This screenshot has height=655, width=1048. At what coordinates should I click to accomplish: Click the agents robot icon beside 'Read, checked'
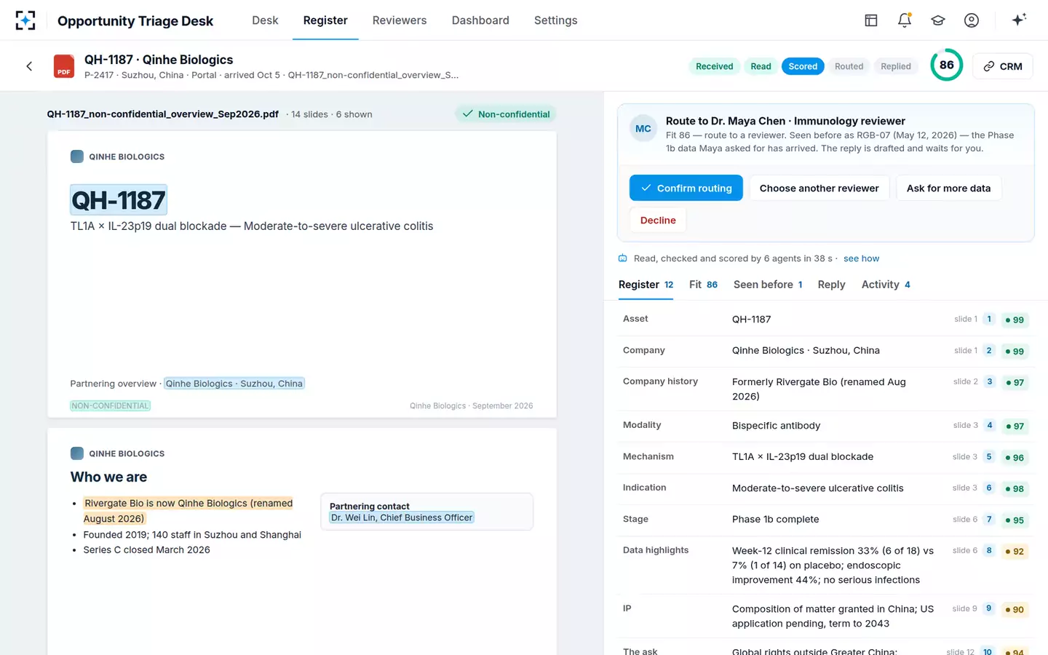point(623,258)
